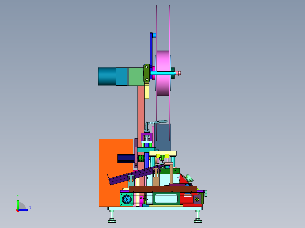Screen dimensions: 305x228
Task: Select the dark teal cylindrical motor body
Action: (107, 76)
